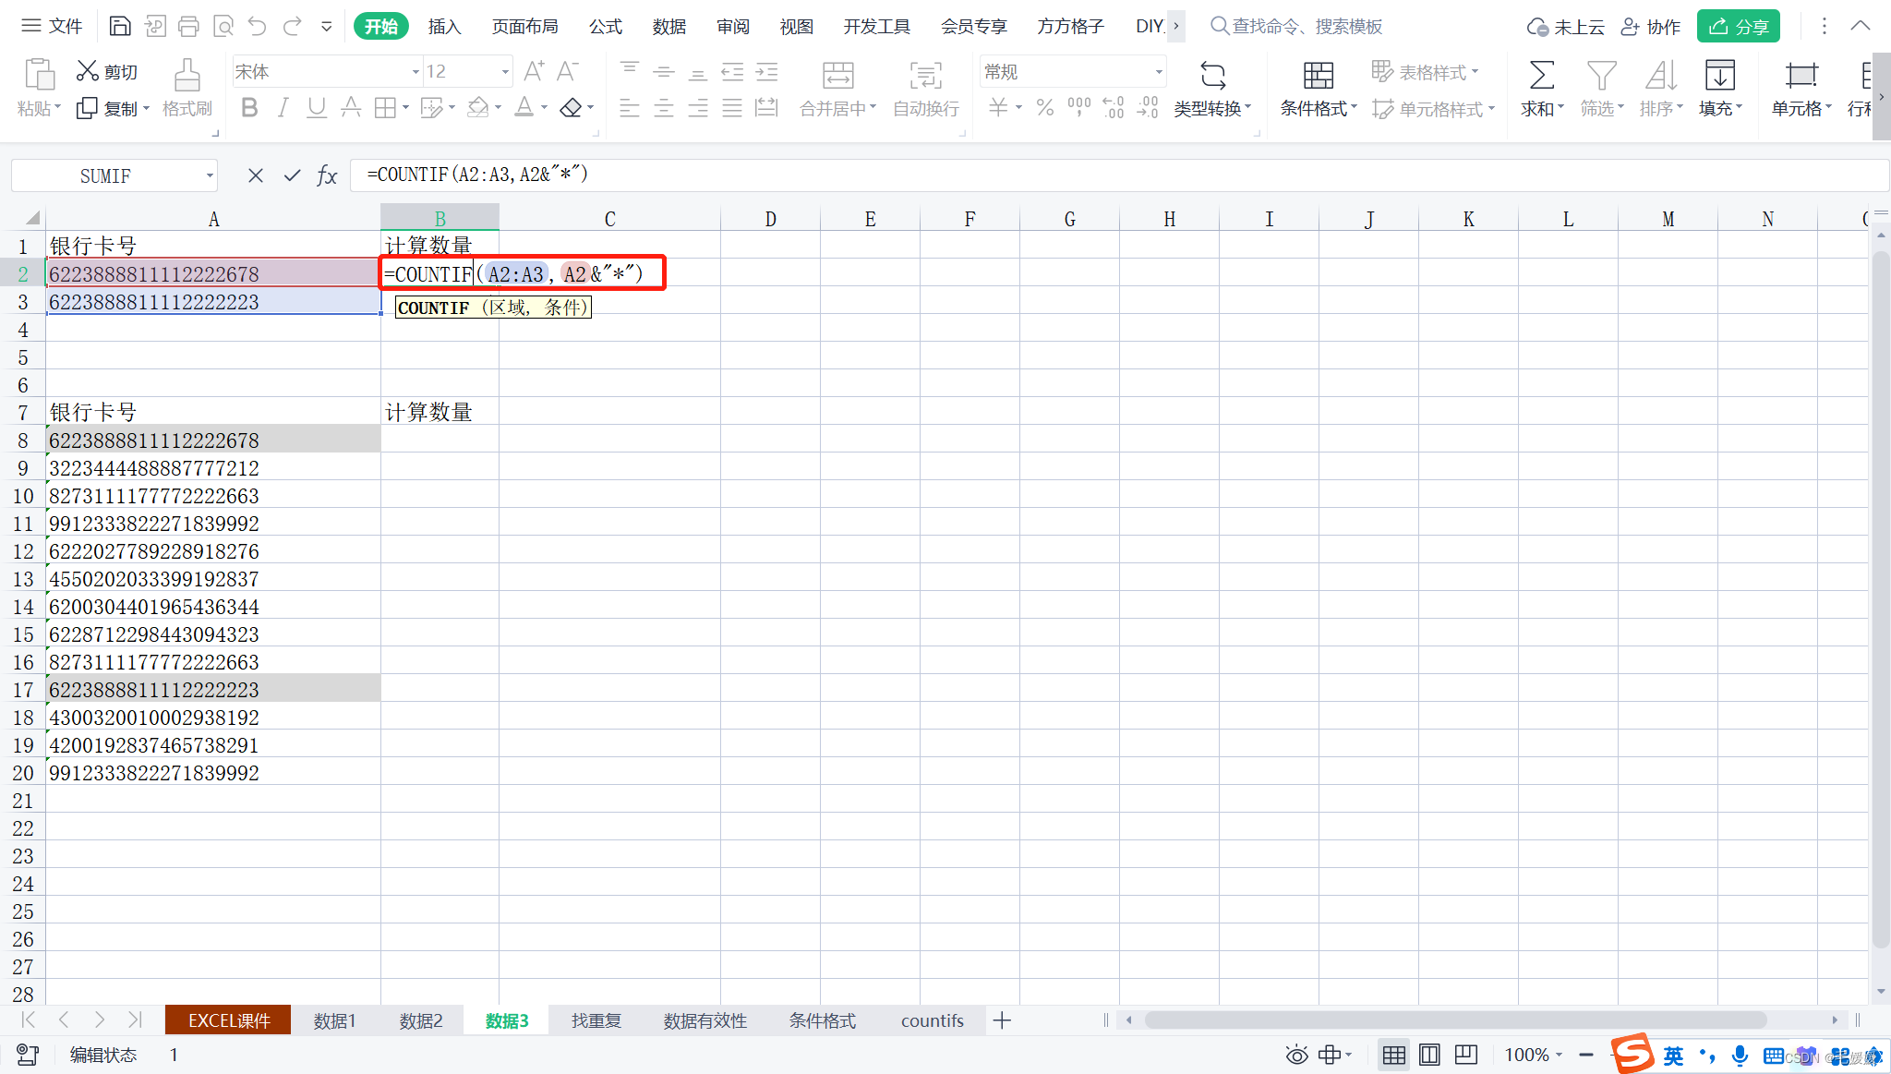Click the format painter (格式刷) icon
The image size is (1891, 1074).
pyautogui.click(x=187, y=75)
